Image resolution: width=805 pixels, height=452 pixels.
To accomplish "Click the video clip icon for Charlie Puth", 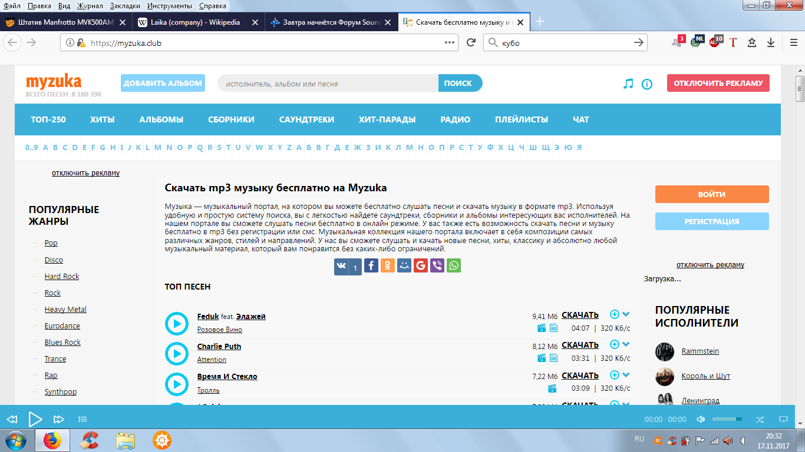I will (541, 358).
